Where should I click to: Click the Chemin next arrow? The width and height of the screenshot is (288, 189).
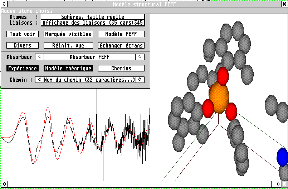coord(140,80)
